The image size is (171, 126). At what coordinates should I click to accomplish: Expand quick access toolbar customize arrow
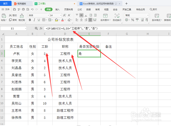[x=41, y=9]
